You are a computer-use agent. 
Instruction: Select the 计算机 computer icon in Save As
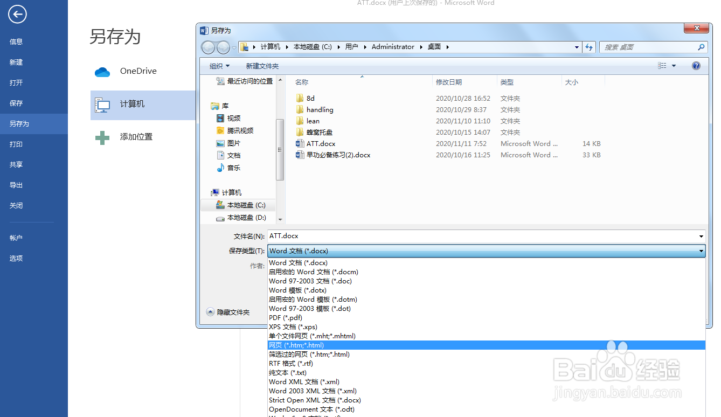click(x=102, y=105)
